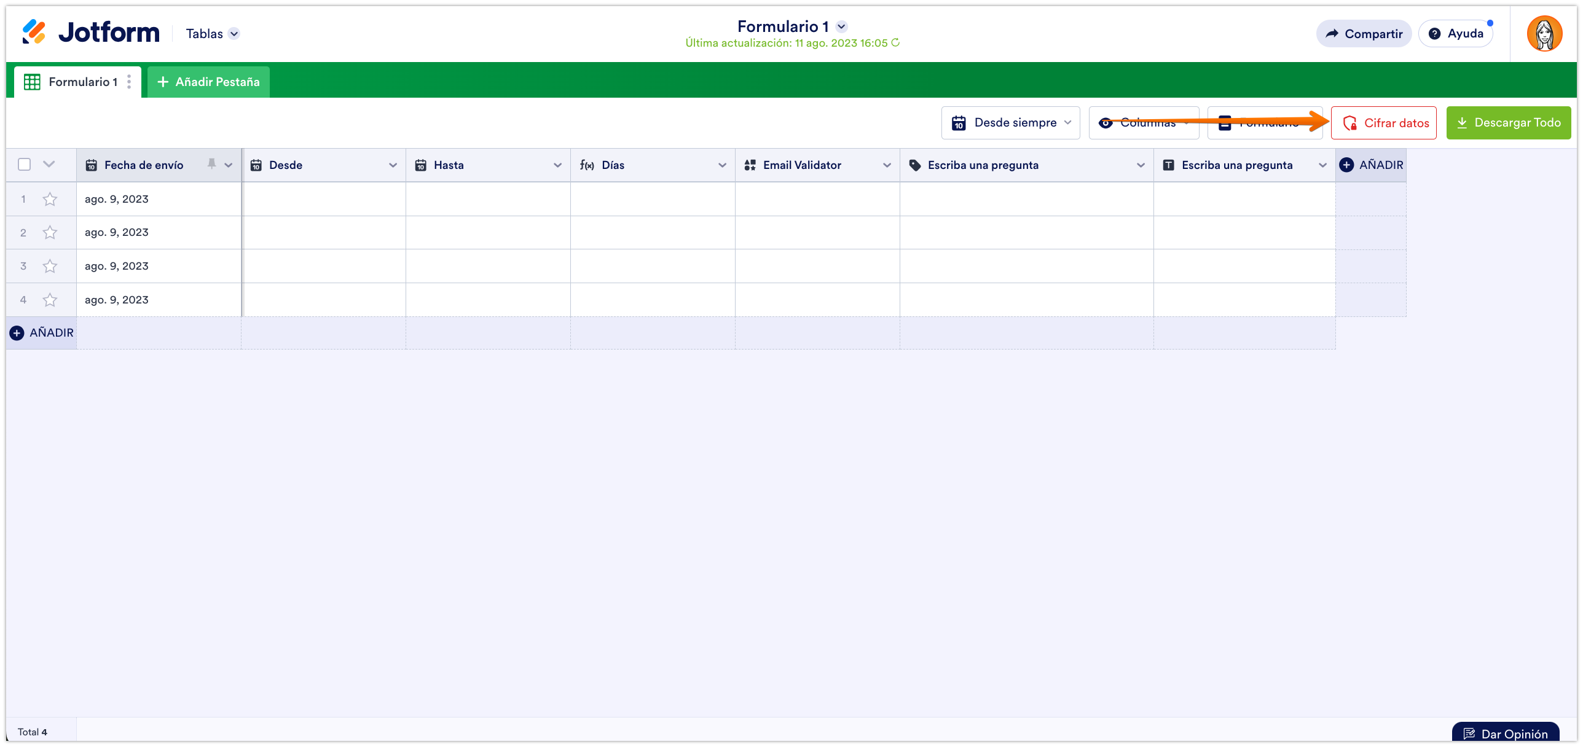Open the Desde siempre date filter dropdown
Viewport: 1583px width, 747px height.
point(1010,123)
